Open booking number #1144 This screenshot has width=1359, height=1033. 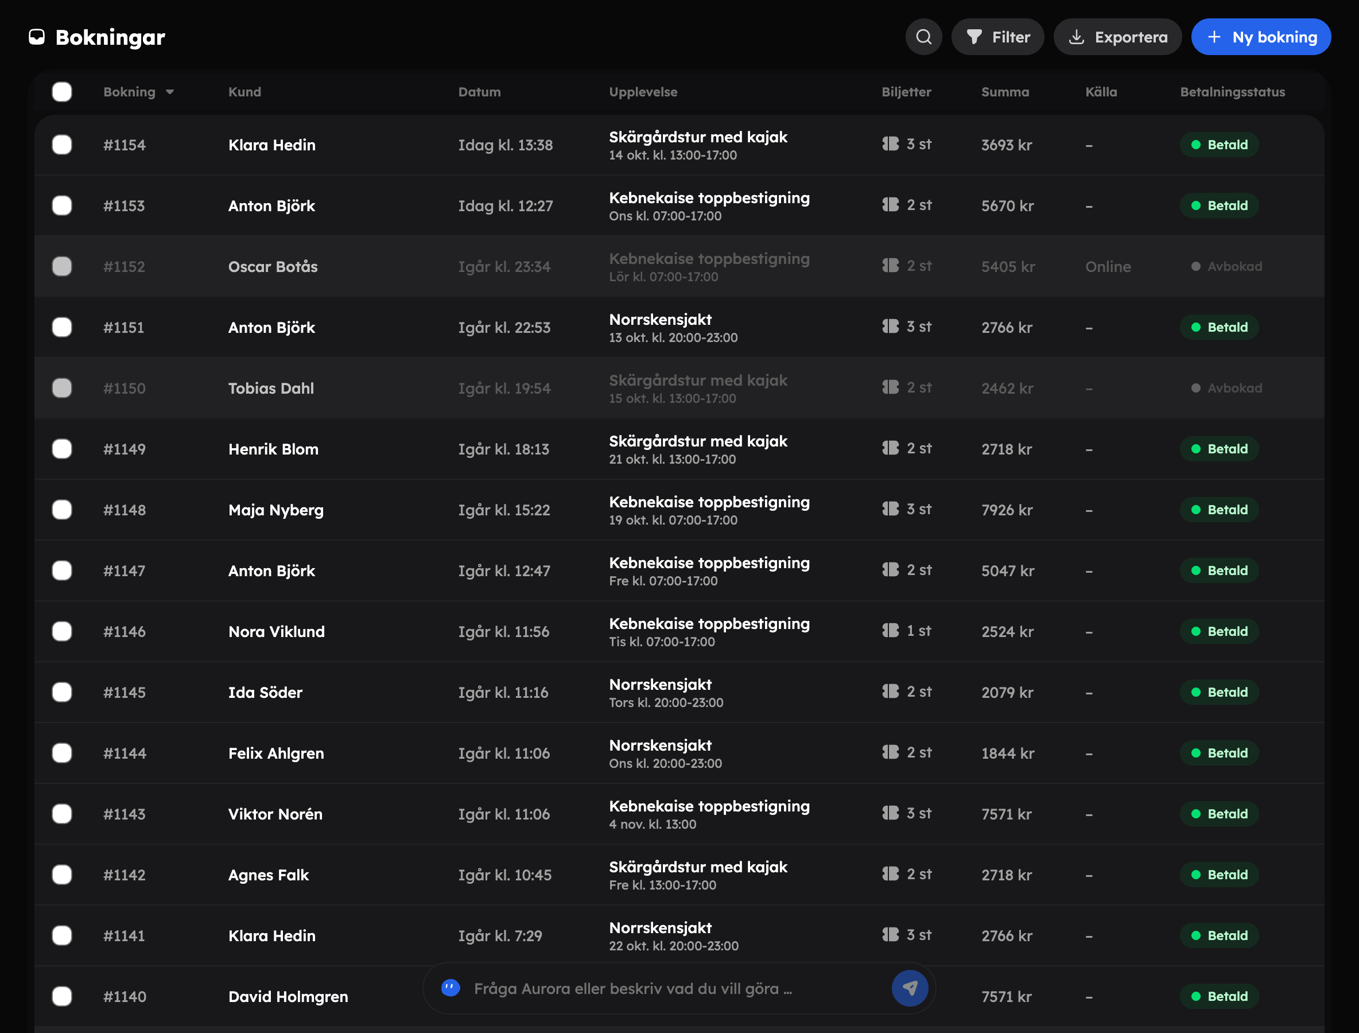coord(125,753)
